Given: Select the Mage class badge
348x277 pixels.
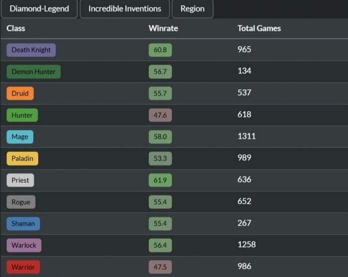Looking at the screenshot, I should click(x=20, y=137).
